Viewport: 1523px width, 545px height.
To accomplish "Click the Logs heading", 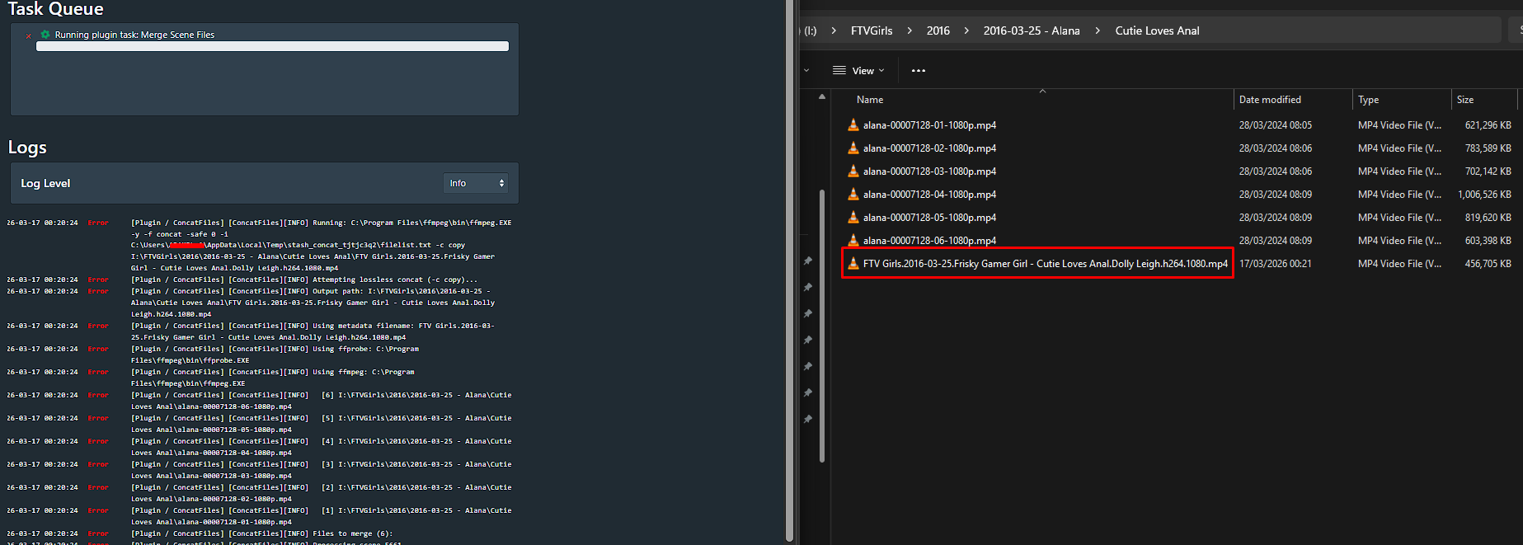I will tap(27, 148).
